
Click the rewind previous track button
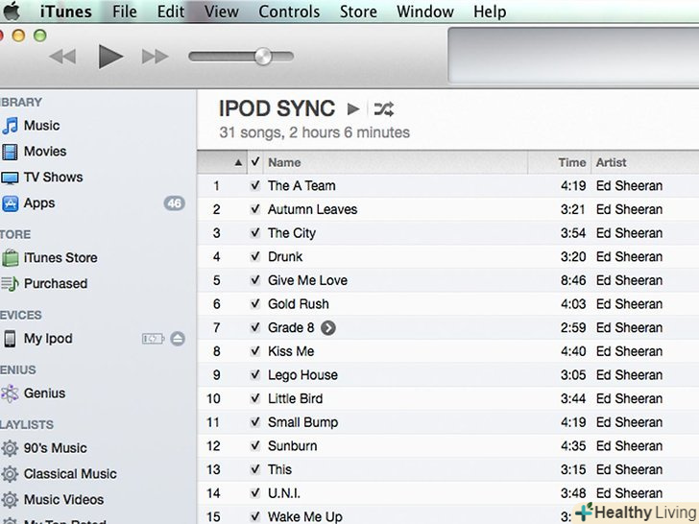click(62, 57)
